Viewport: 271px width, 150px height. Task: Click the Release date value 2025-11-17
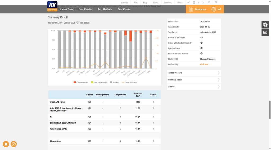(x=205, y=22)
